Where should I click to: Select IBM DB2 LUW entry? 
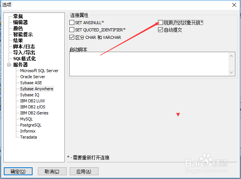coord(33,101)
